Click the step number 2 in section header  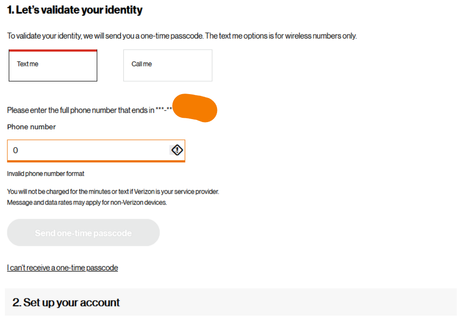(x=16, y=302)
